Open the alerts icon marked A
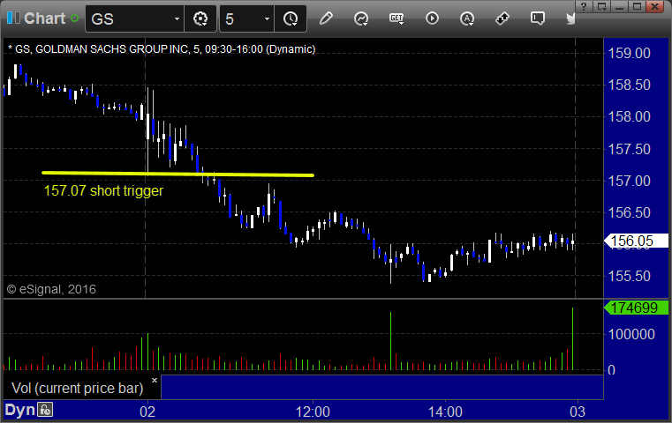672x423 pixels. tap(467, 19)
